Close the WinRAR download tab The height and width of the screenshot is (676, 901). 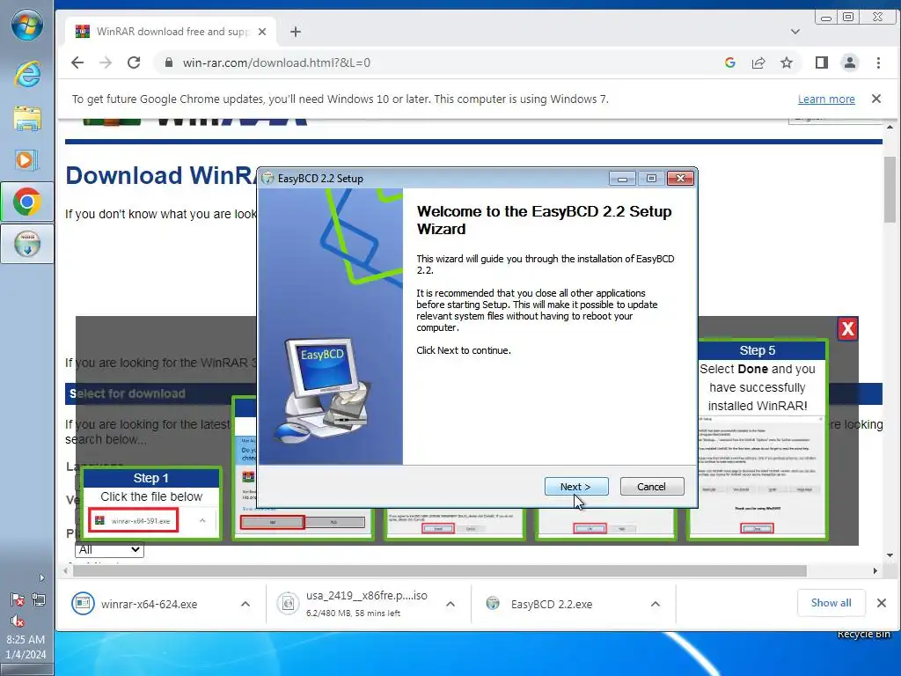(x=262, y=32)
